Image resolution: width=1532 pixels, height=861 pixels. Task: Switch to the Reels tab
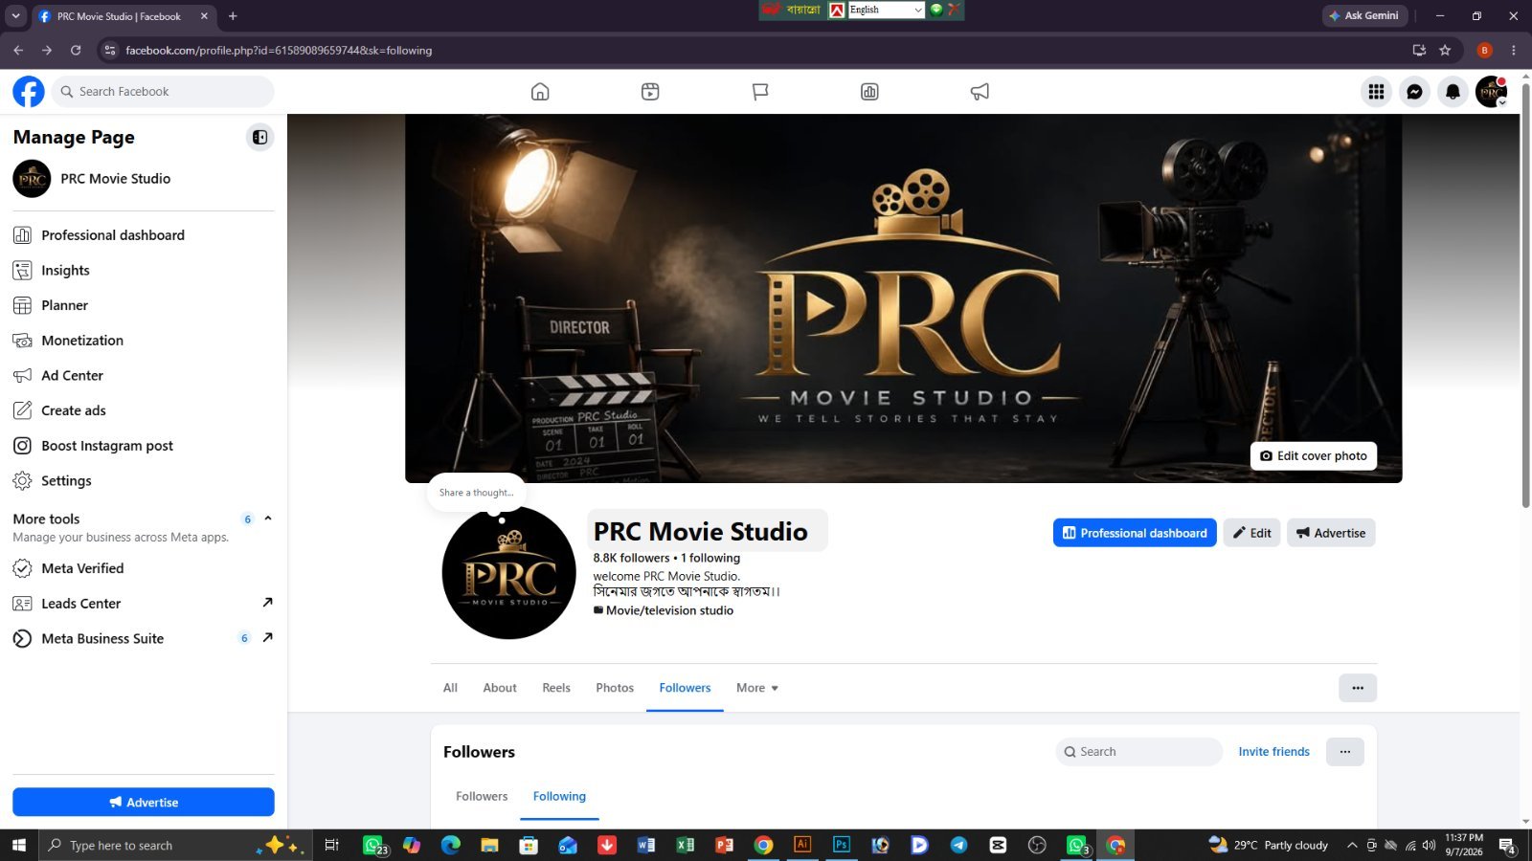pos(556,688)
